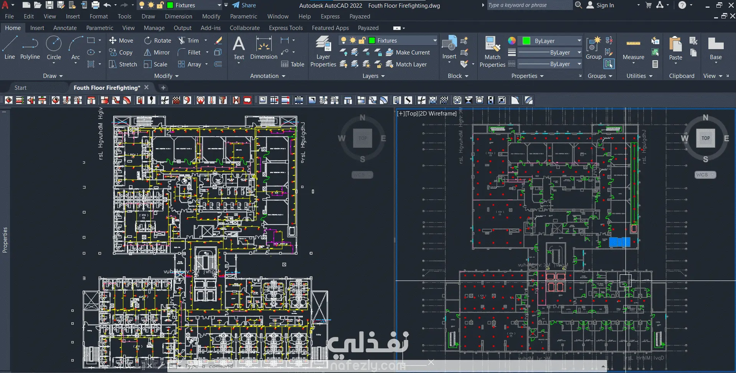The width and height of the screenshot is (736, 373).
Task: Open the Express Tools ribbon tab
Action: (x=285, y=28)
